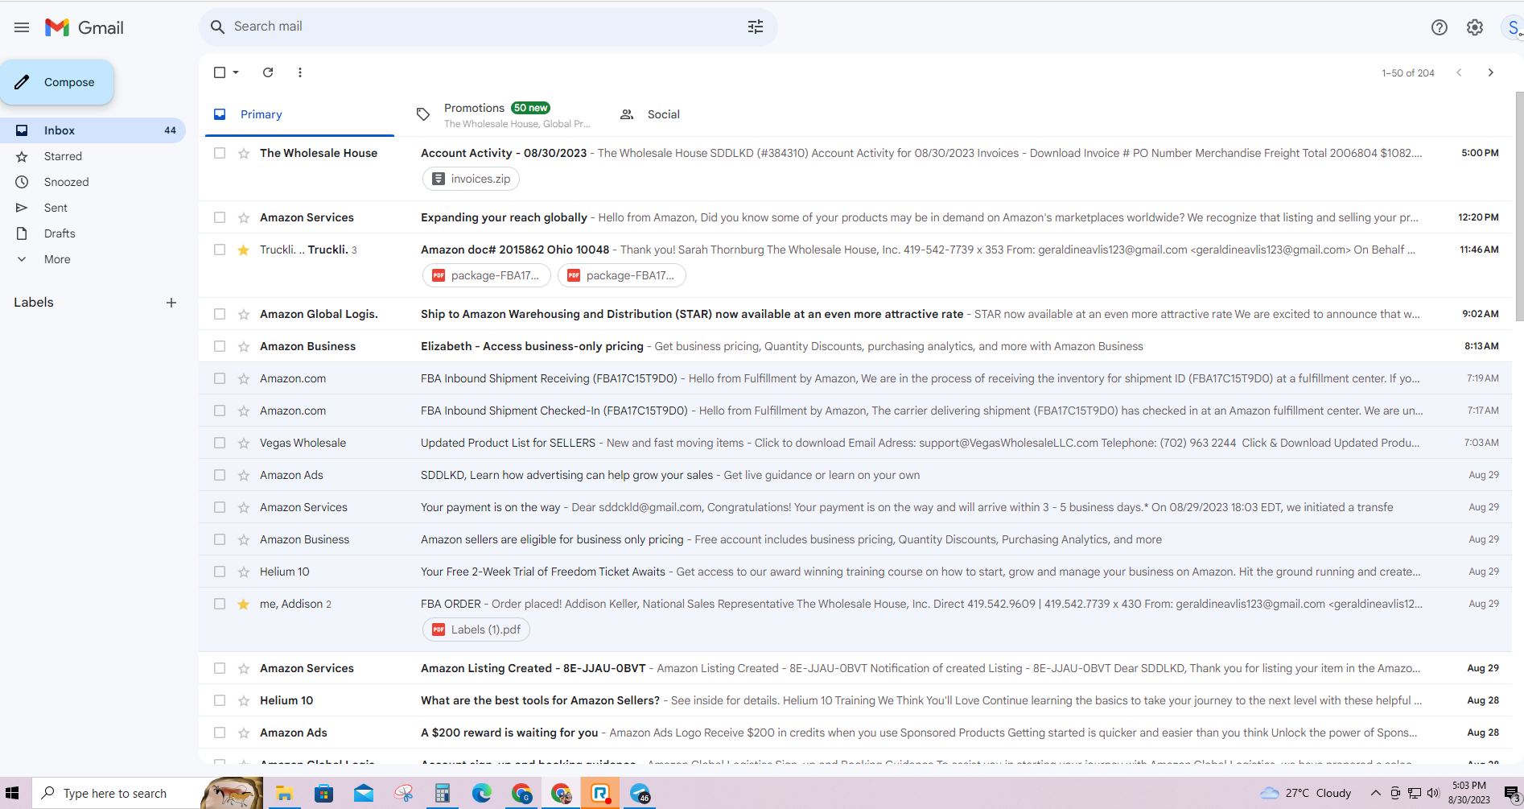The image size is (1524, 809).
Task: Open the Inbox folder
Action: click(93, 130)
